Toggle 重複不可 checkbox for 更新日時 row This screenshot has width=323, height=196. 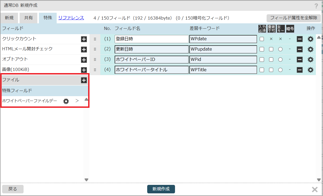tap(271, 49)
